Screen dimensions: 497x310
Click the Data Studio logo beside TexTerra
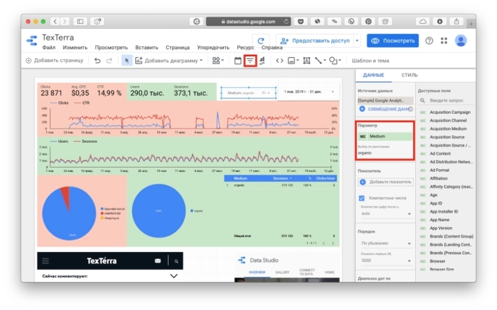pos(32,41)
